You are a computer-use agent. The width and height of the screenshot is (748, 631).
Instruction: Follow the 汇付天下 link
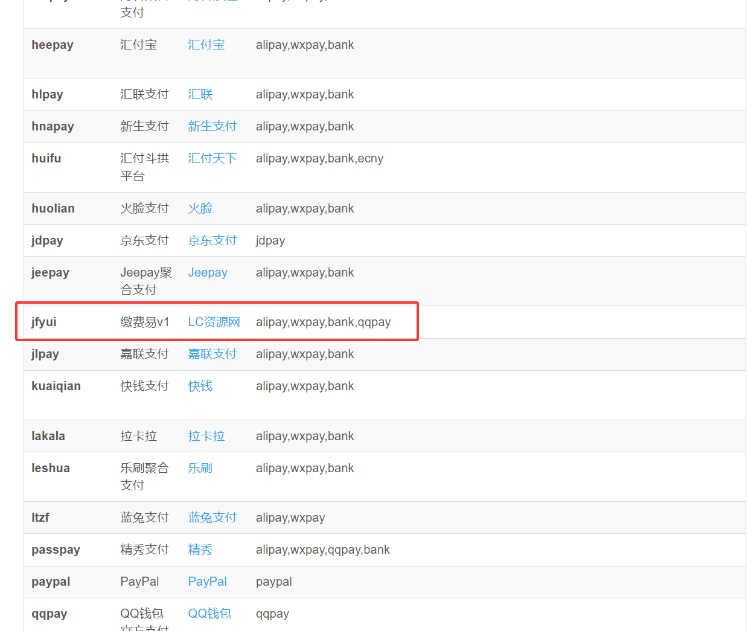click(212, 158)
